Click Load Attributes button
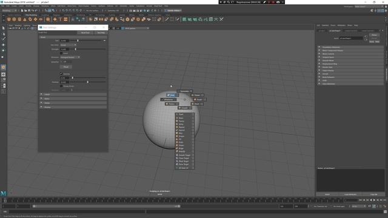 (x=350, y=194)
